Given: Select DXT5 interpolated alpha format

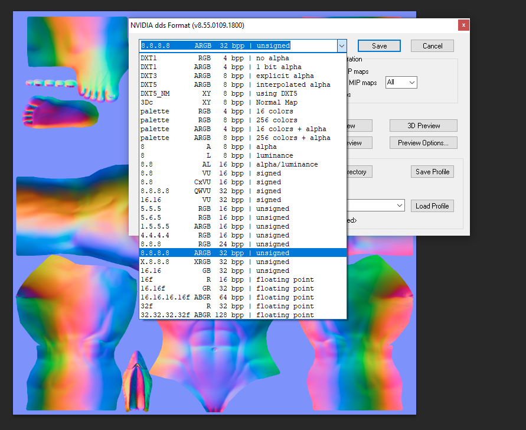Looking at the screenshot, I should pos(243,84).
